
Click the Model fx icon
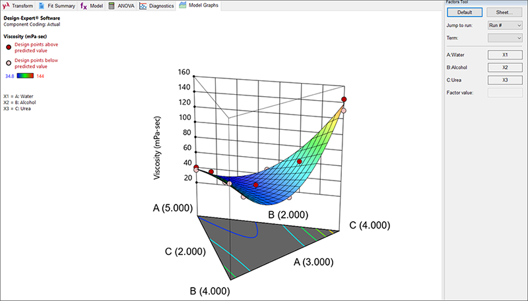[83, 5]
